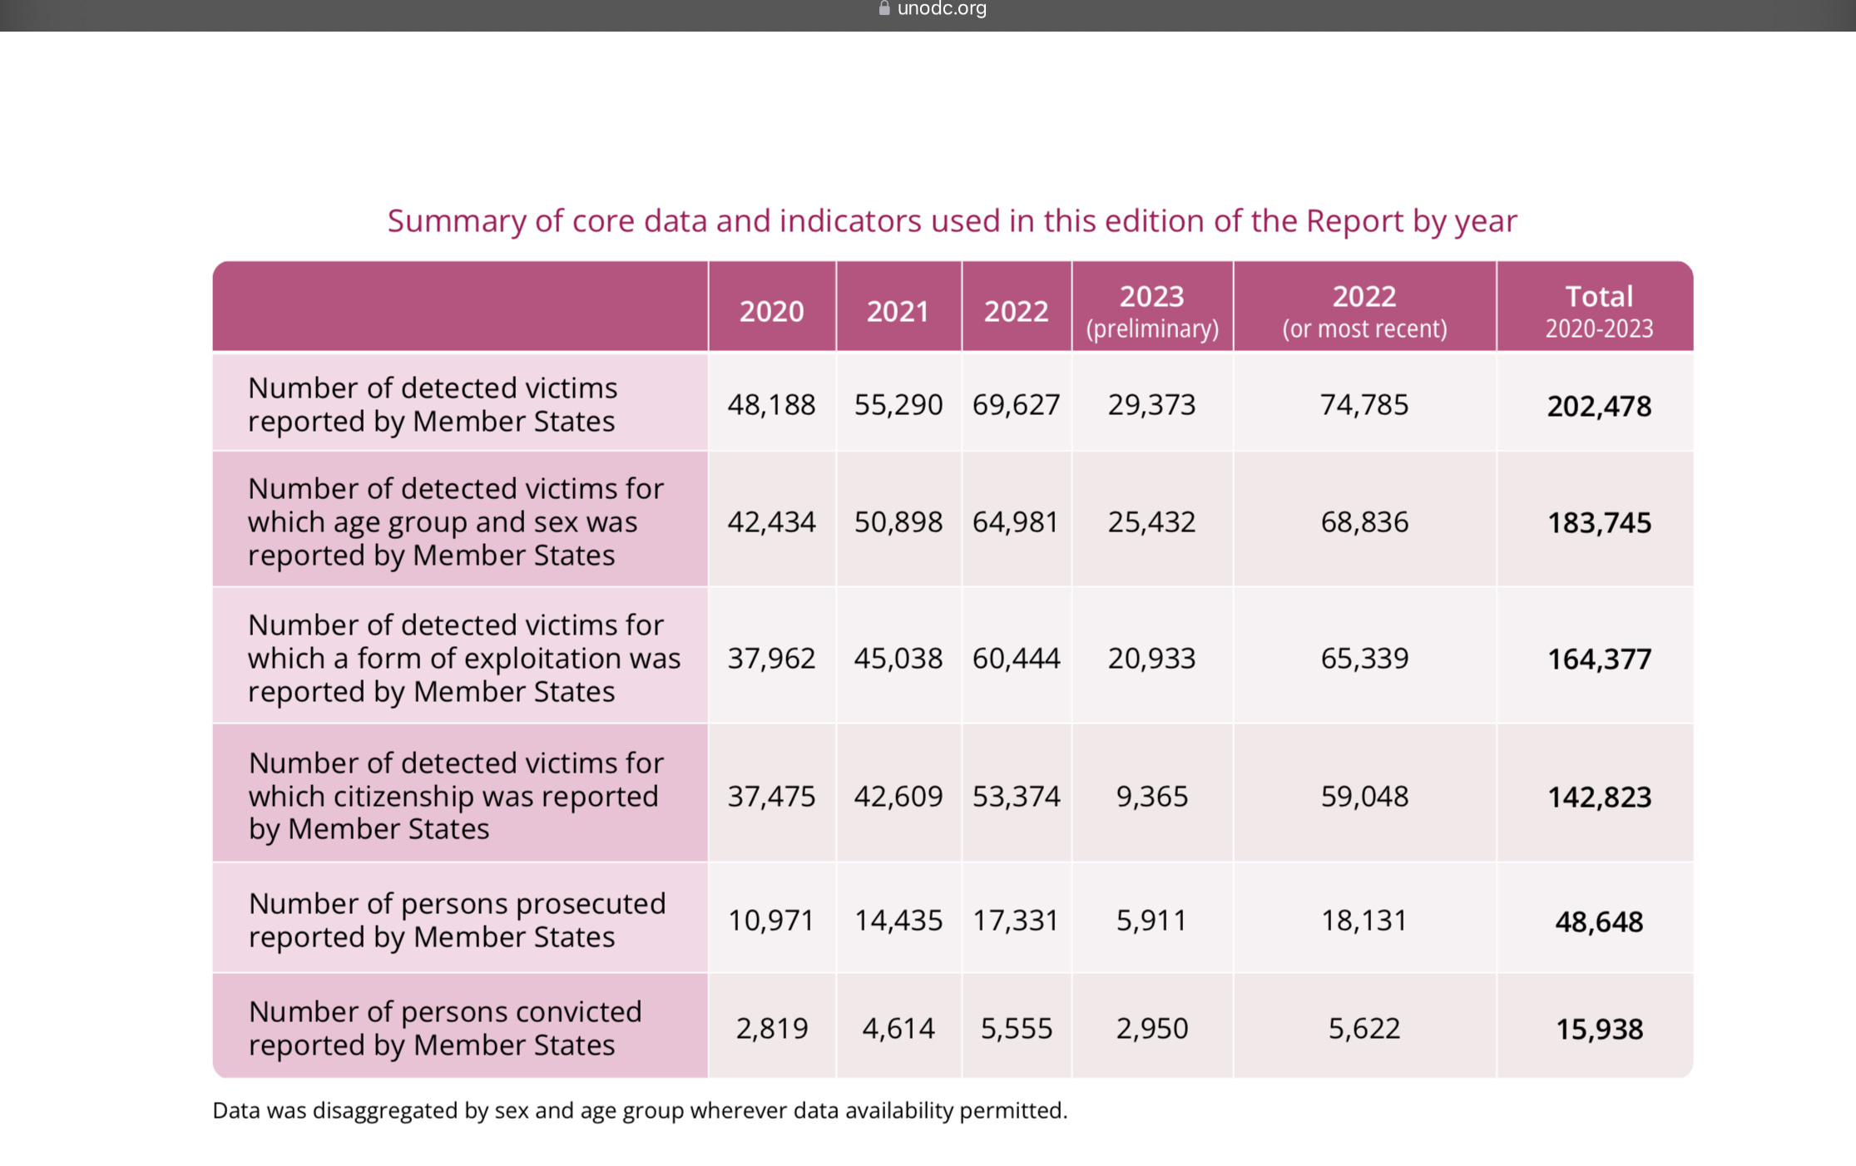Click the cell value 5,622
Screen dimensions: 1856x1166
click(1364, 1029)
